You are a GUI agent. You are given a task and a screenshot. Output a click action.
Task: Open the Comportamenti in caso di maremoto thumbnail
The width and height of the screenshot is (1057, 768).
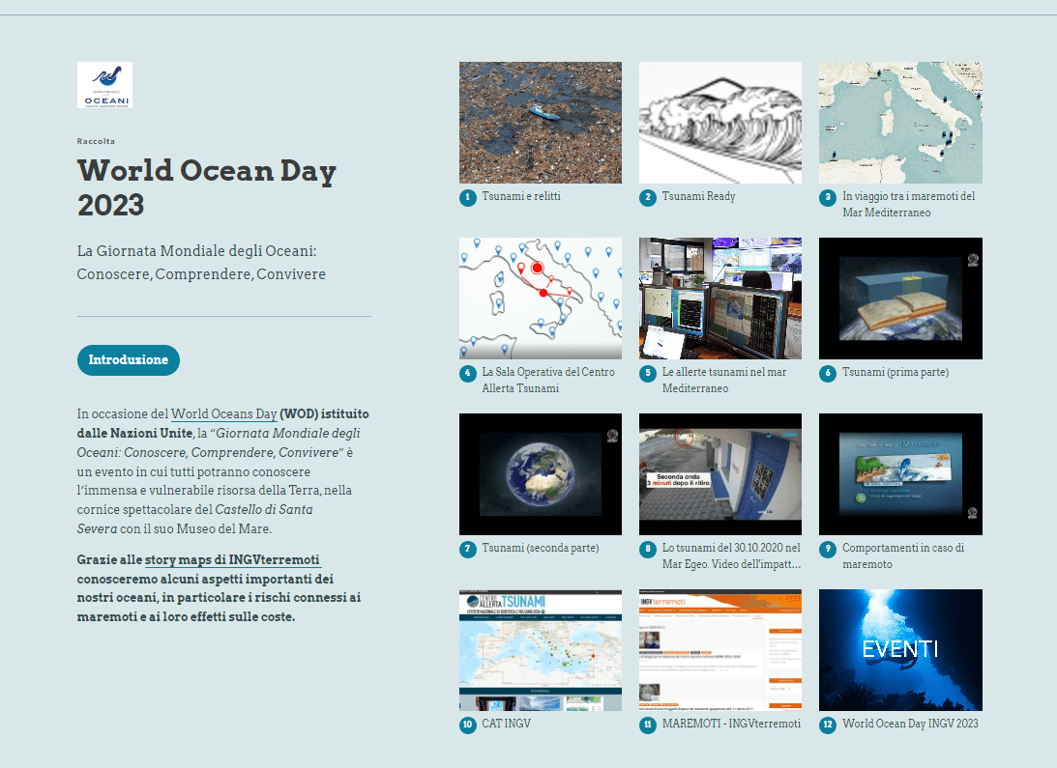(x=899, y=474)
